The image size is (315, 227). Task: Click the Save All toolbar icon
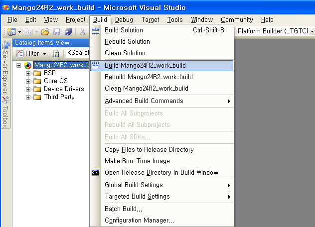tap(68, 32)
